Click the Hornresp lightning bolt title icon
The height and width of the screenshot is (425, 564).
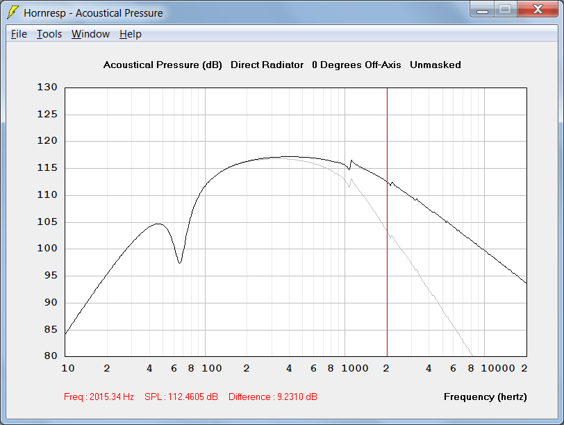coord(13,12)
